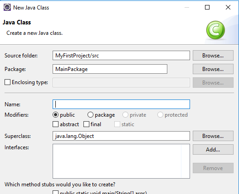This screenshot has height=194, width=239.
Task: Browse for the Package
Action: [213, 69]
